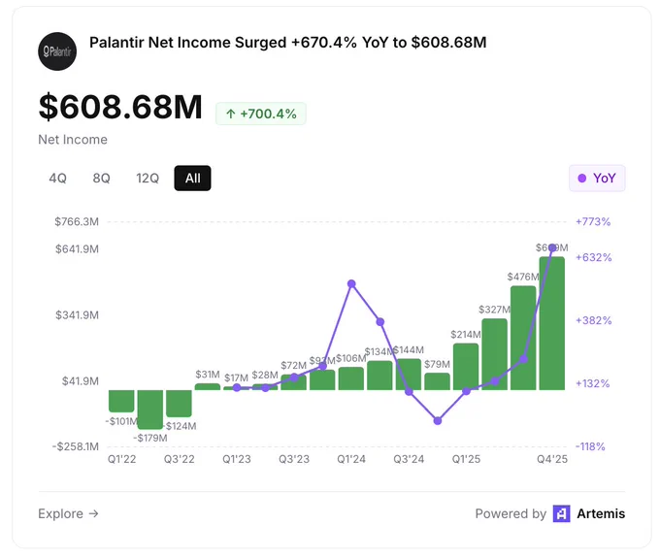
Task: Click the purple YoY dot indicator
Action: 582,178
